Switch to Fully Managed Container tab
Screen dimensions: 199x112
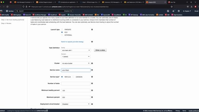click(x=24, y=2)
